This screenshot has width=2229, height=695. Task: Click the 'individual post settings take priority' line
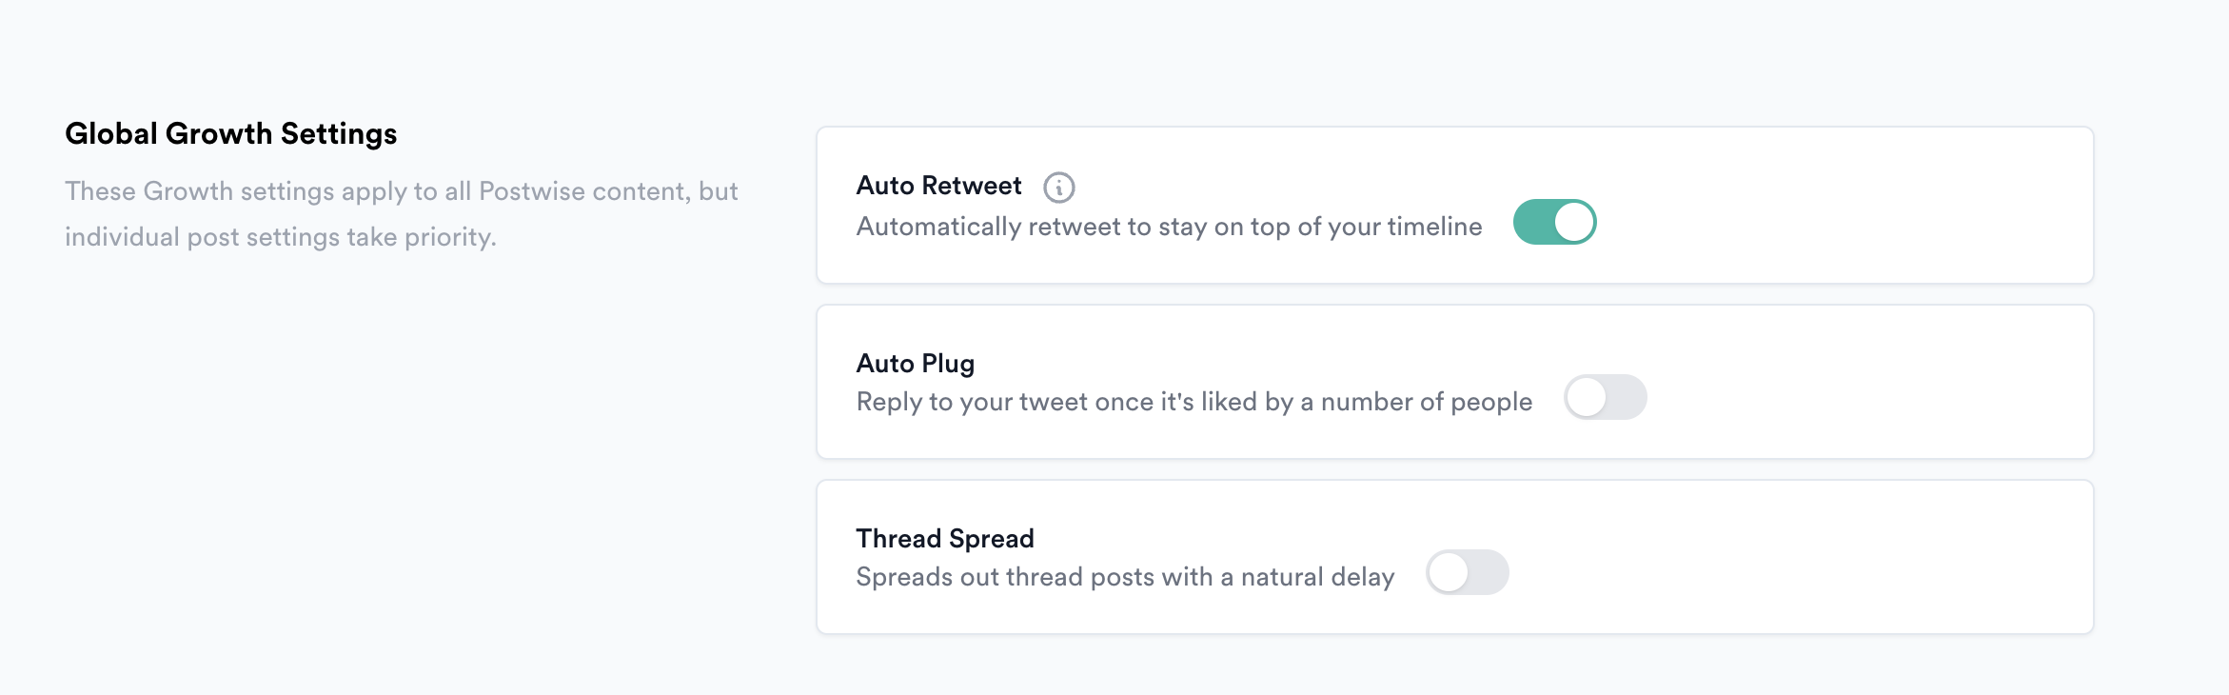pos(280,237)
